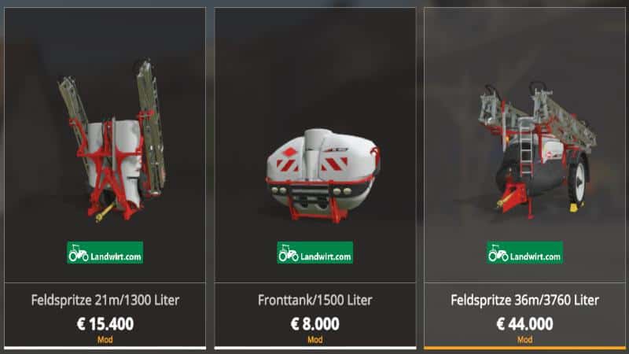The image size is (629, 354).
Task: Click Landwirt.com logo under 21m sprayer
Action: (x=105, y=253)
